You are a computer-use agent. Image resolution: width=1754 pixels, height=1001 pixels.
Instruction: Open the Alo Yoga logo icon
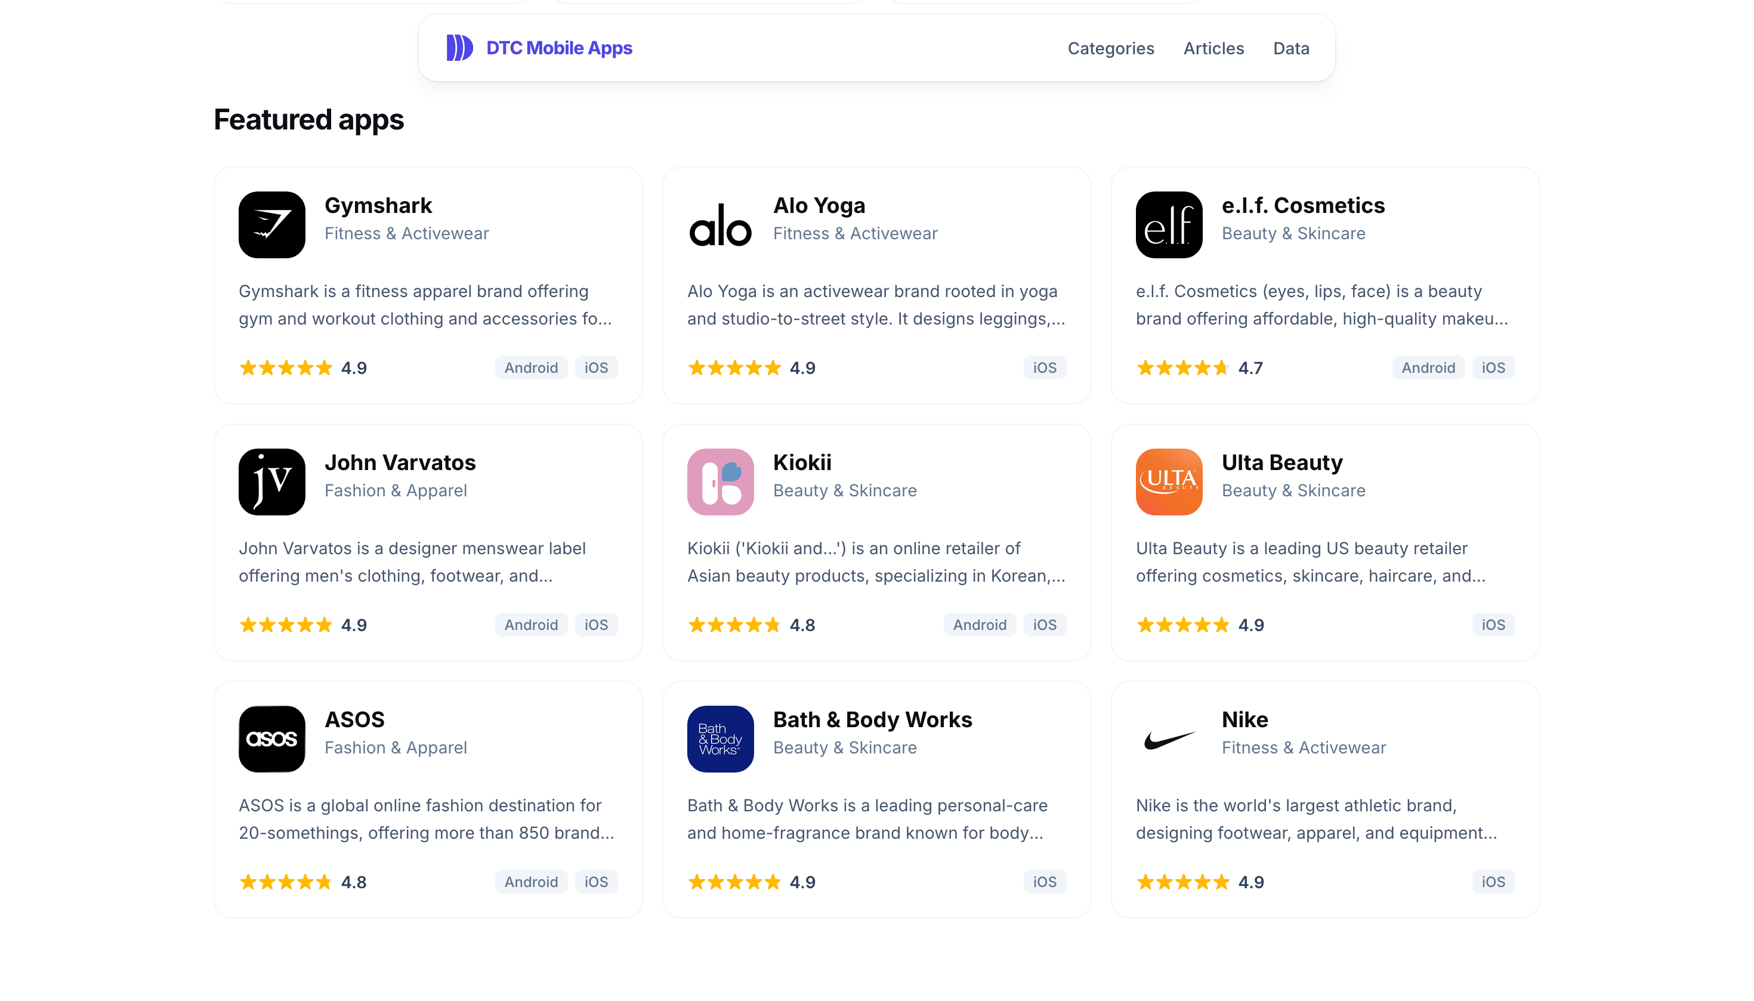pos(720,225)
